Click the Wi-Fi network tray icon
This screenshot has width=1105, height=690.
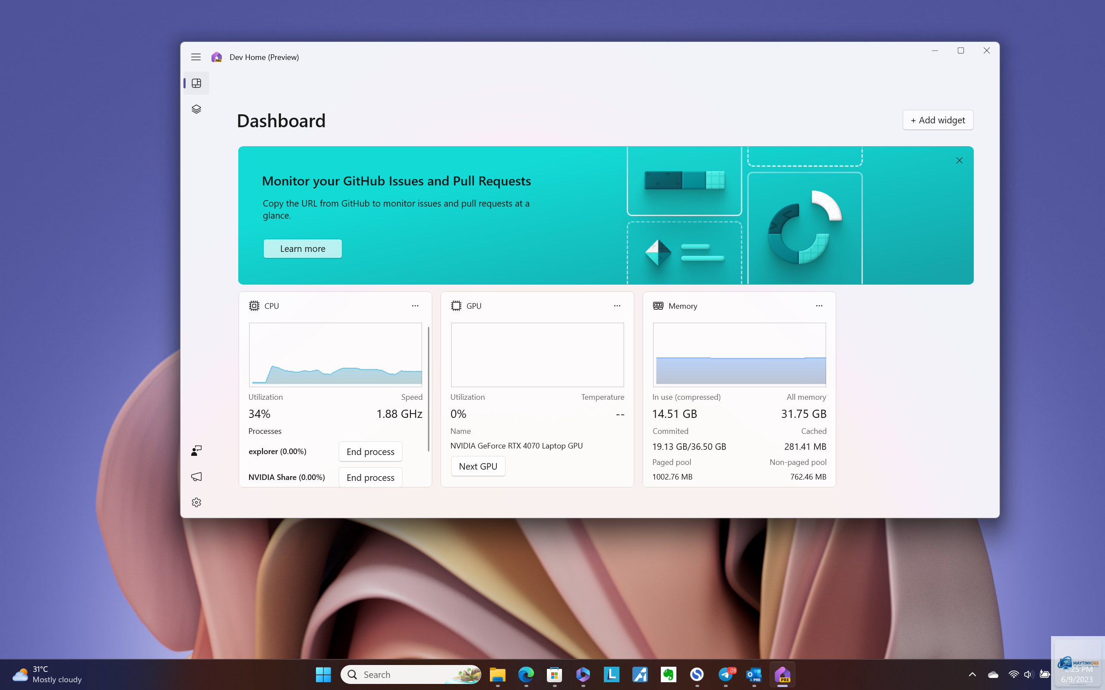pos(1013,674)
